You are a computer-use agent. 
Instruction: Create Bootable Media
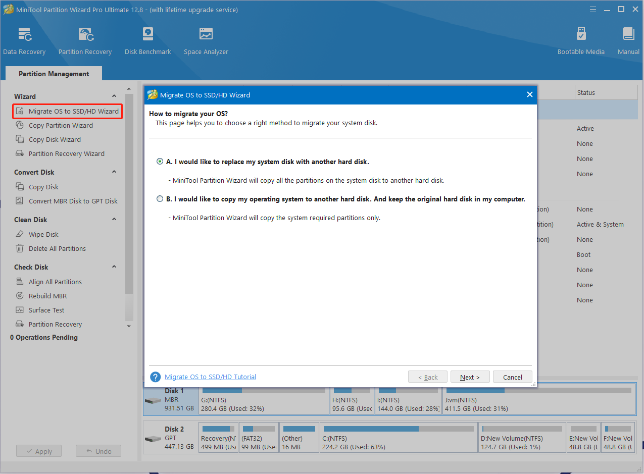[581, 41]
